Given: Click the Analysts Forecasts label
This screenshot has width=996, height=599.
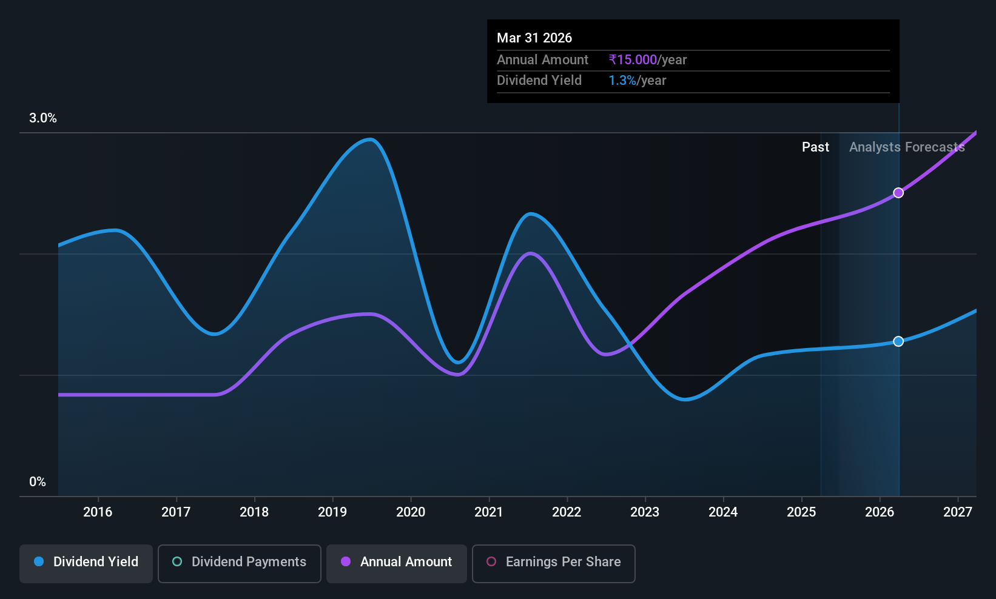Looking at the screenshot, I should click(907, 147).
